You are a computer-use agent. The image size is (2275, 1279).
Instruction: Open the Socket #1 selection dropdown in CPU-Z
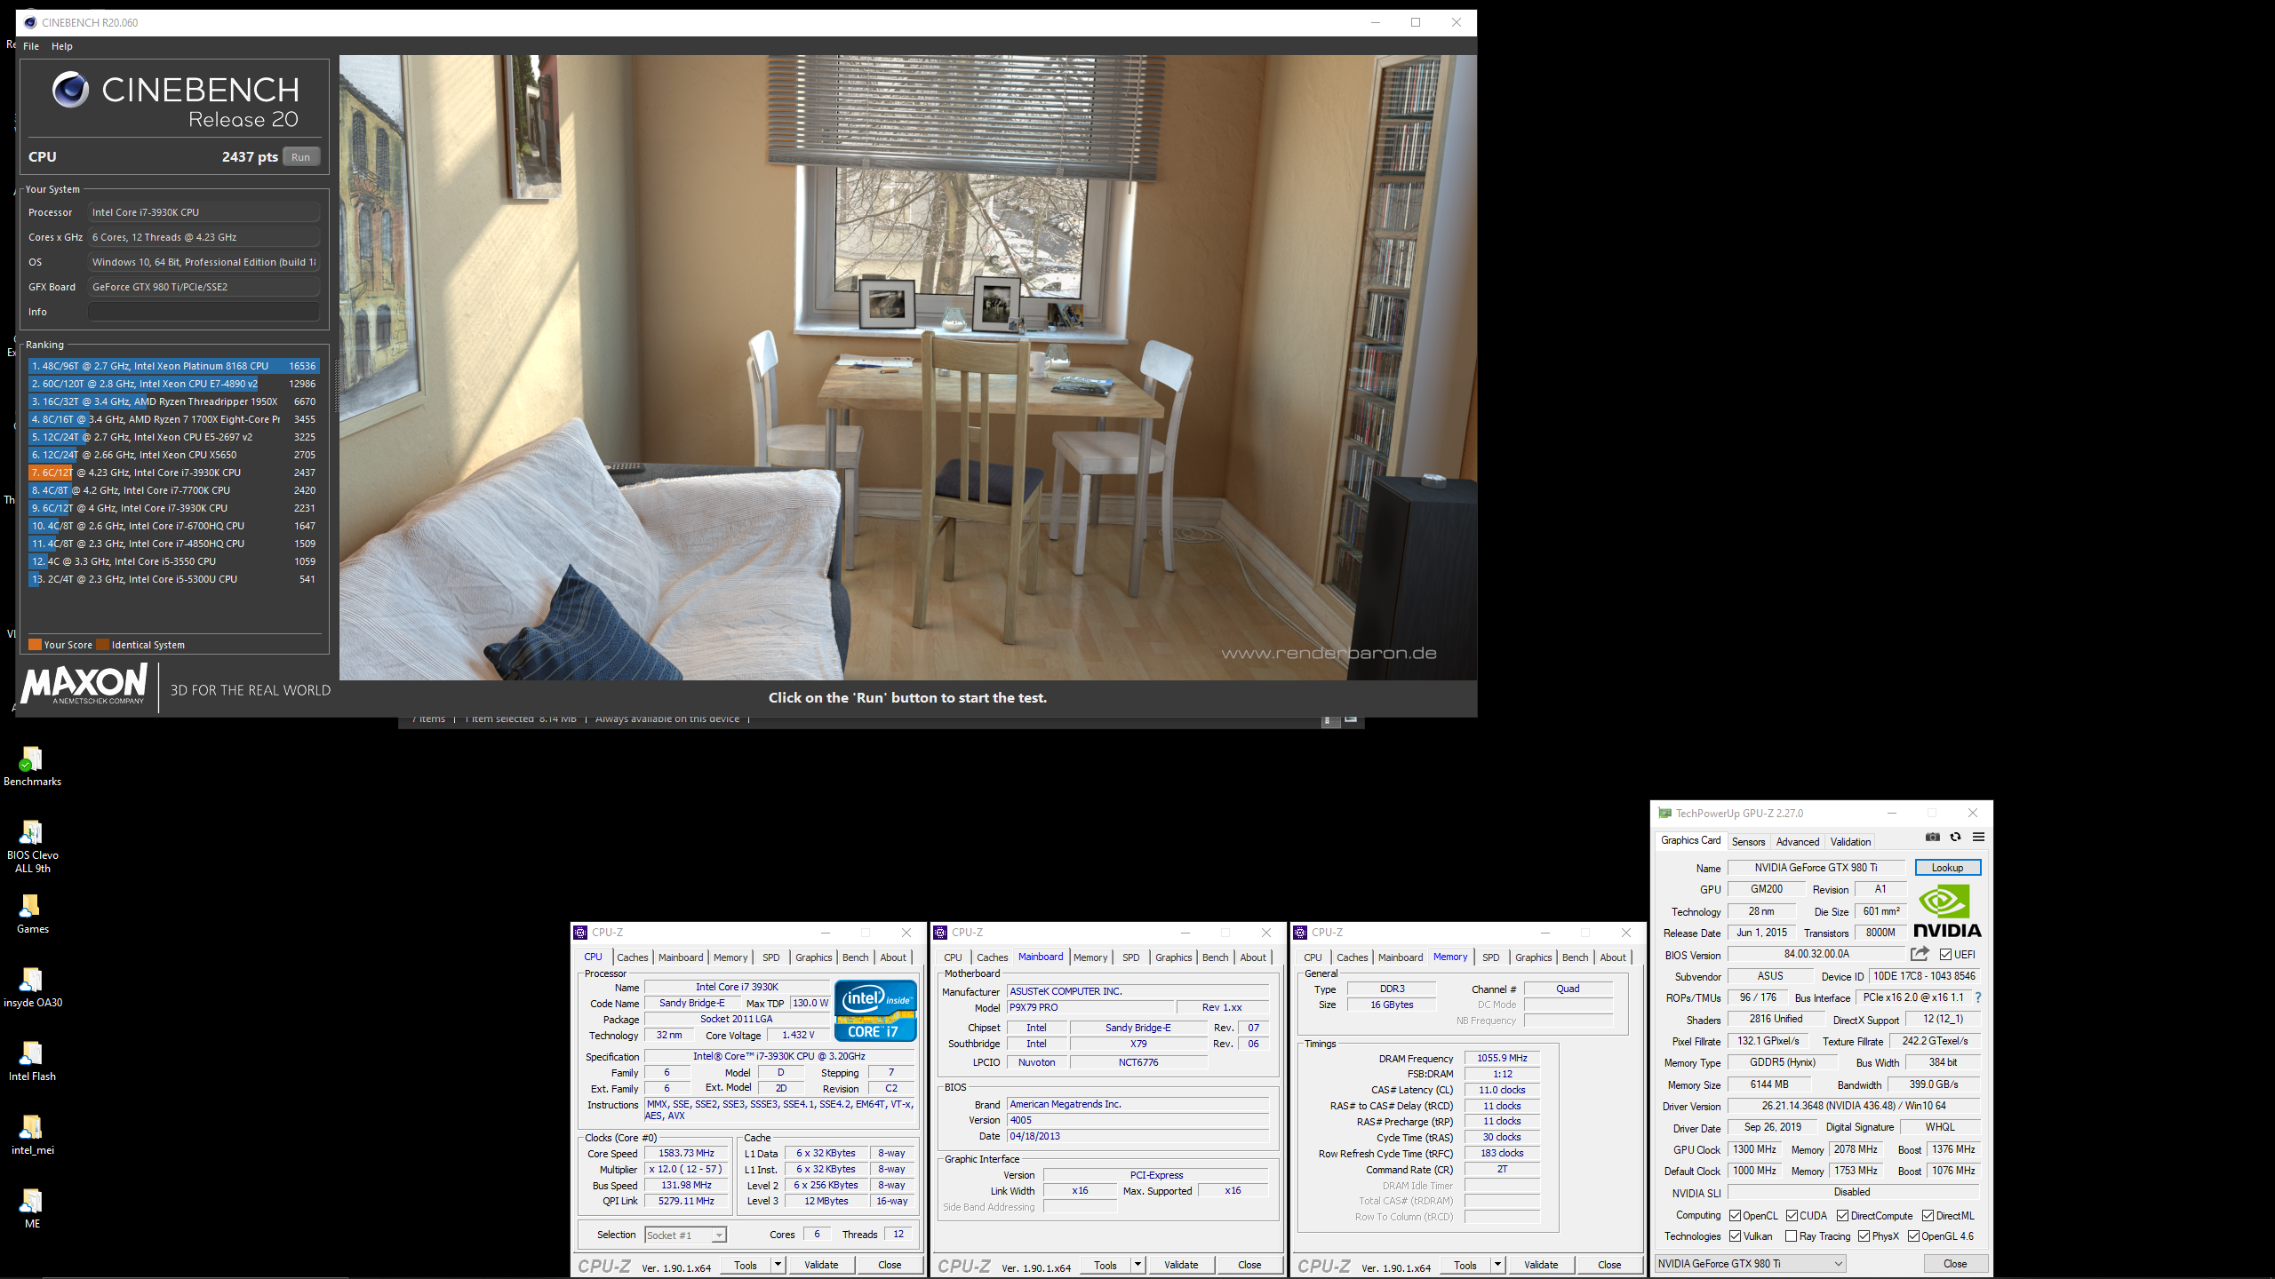click(685, 1235)
